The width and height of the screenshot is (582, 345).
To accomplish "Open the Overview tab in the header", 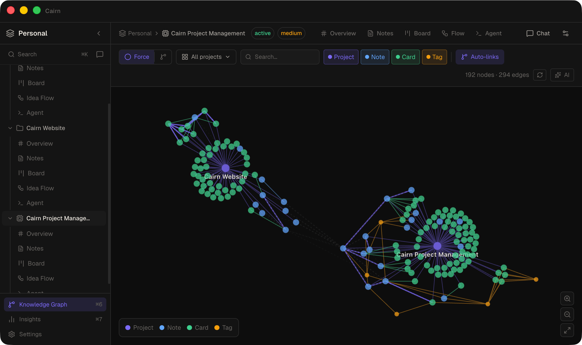I will [339, 33].
